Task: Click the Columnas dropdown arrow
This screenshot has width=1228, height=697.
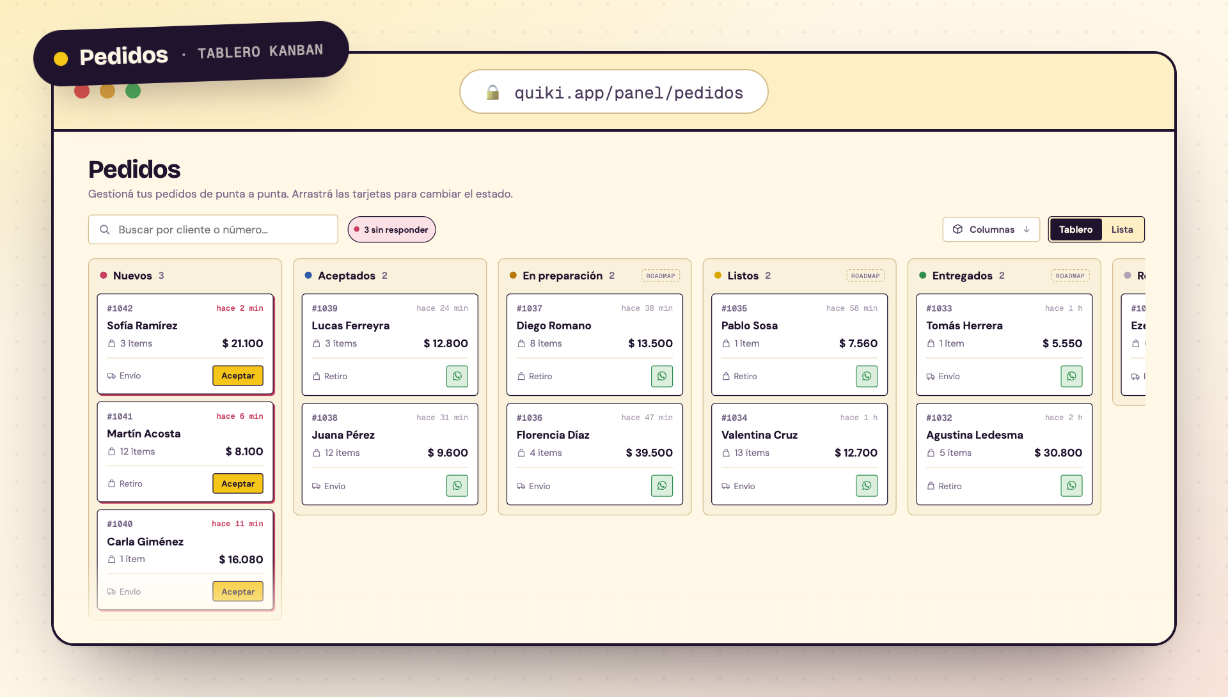Action: [1027, 230]
